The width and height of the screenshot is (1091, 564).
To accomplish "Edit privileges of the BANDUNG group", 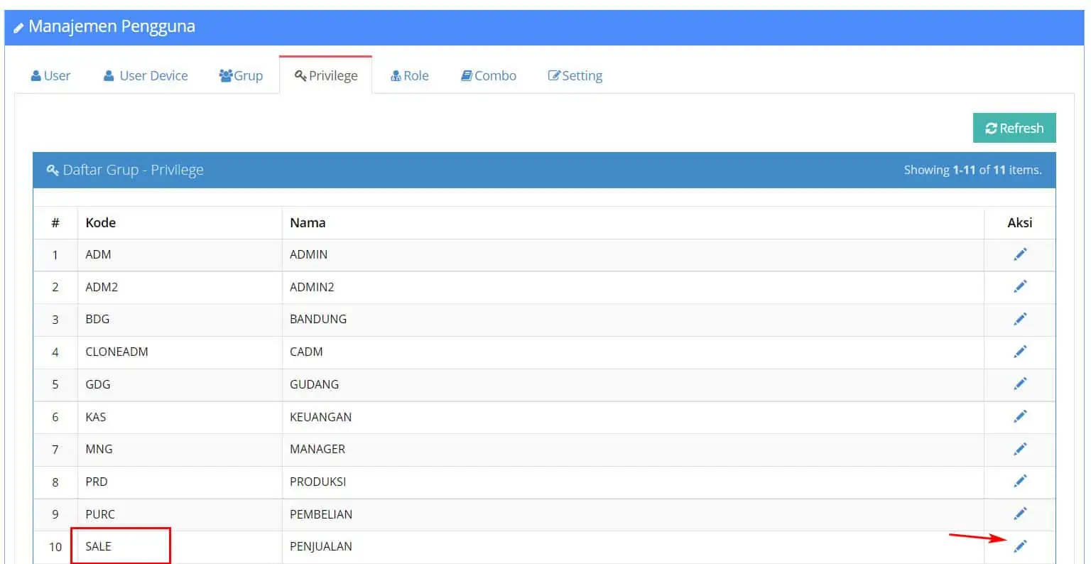I will pos(1020,319).
